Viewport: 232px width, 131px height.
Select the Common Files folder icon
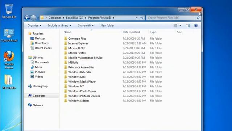(x=66, y=39)
